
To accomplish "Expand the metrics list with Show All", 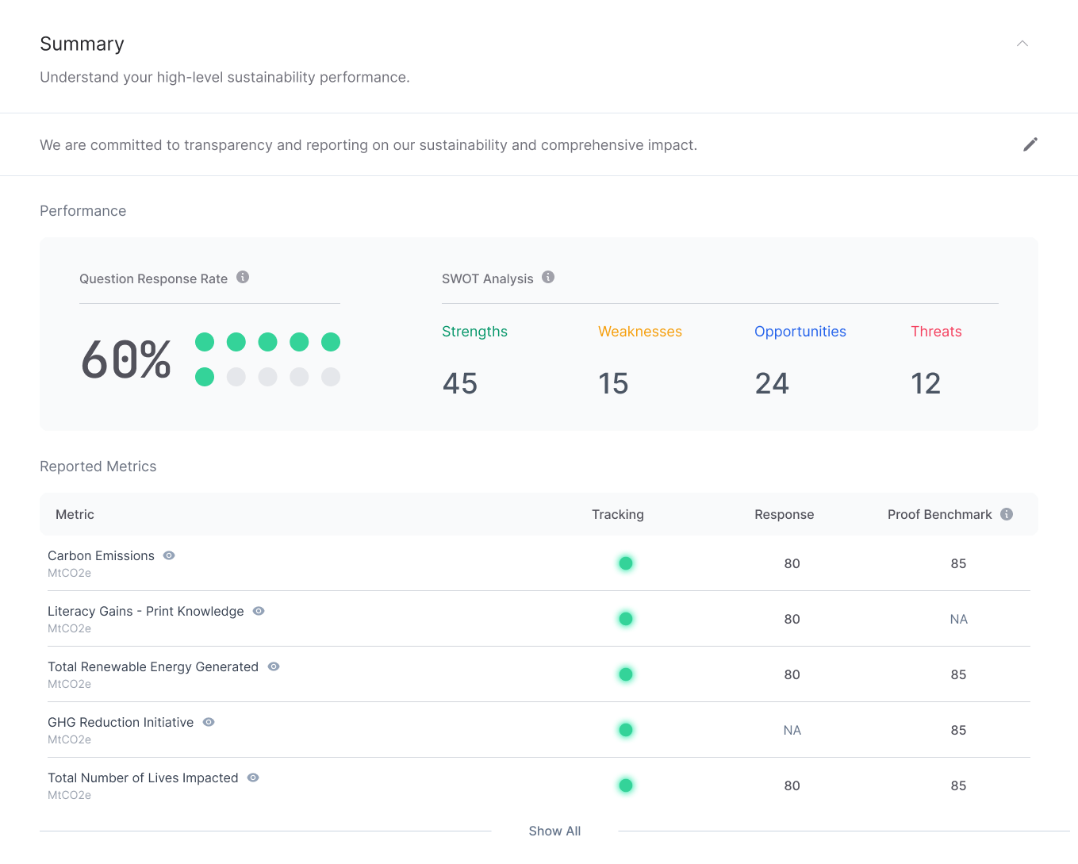I will [x=554, y=831].
